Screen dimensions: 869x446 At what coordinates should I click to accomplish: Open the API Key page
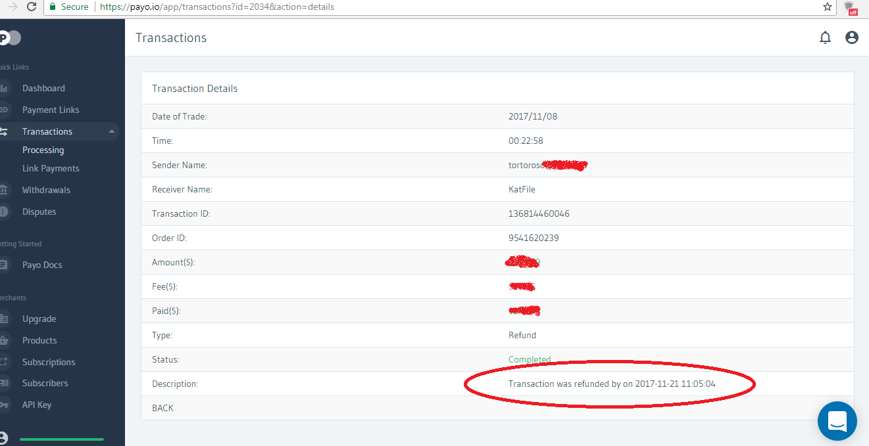(37, 405)
